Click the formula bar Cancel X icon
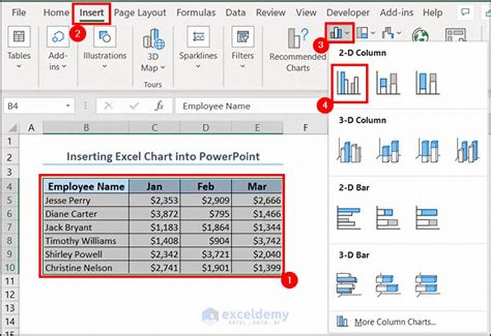The width and height of the screenshot is (491, 336). click(x=109, y=106)
